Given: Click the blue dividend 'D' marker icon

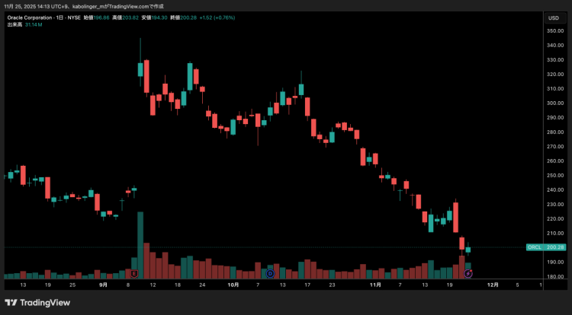Looking at the screenshot, I should coord(270,272).
